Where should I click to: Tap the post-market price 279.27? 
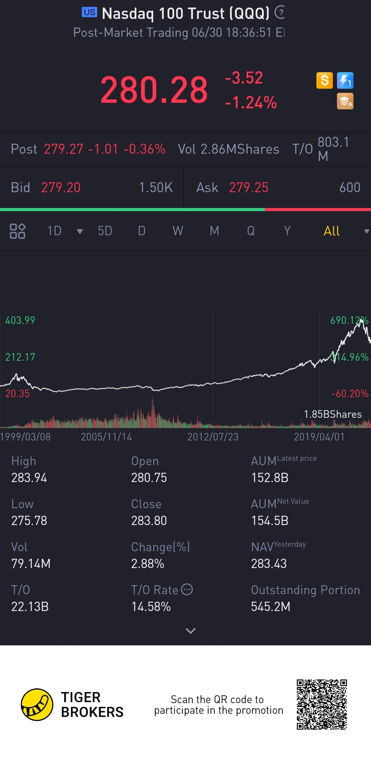pos(64,149)
